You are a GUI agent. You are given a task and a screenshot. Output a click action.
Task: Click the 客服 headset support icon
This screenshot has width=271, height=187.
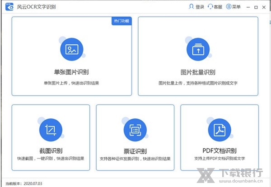(210, 7)
